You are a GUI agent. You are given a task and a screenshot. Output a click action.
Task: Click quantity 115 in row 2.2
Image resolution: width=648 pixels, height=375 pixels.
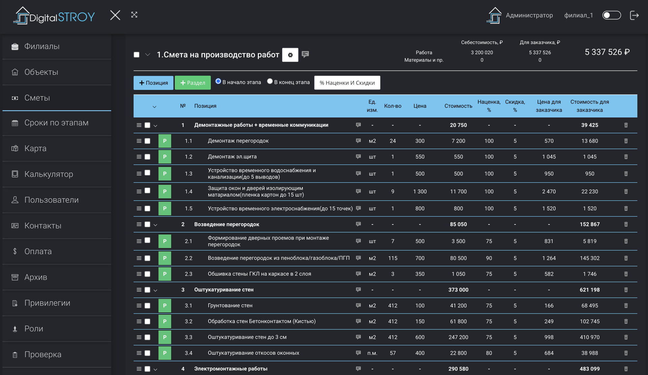pos(393,258)
